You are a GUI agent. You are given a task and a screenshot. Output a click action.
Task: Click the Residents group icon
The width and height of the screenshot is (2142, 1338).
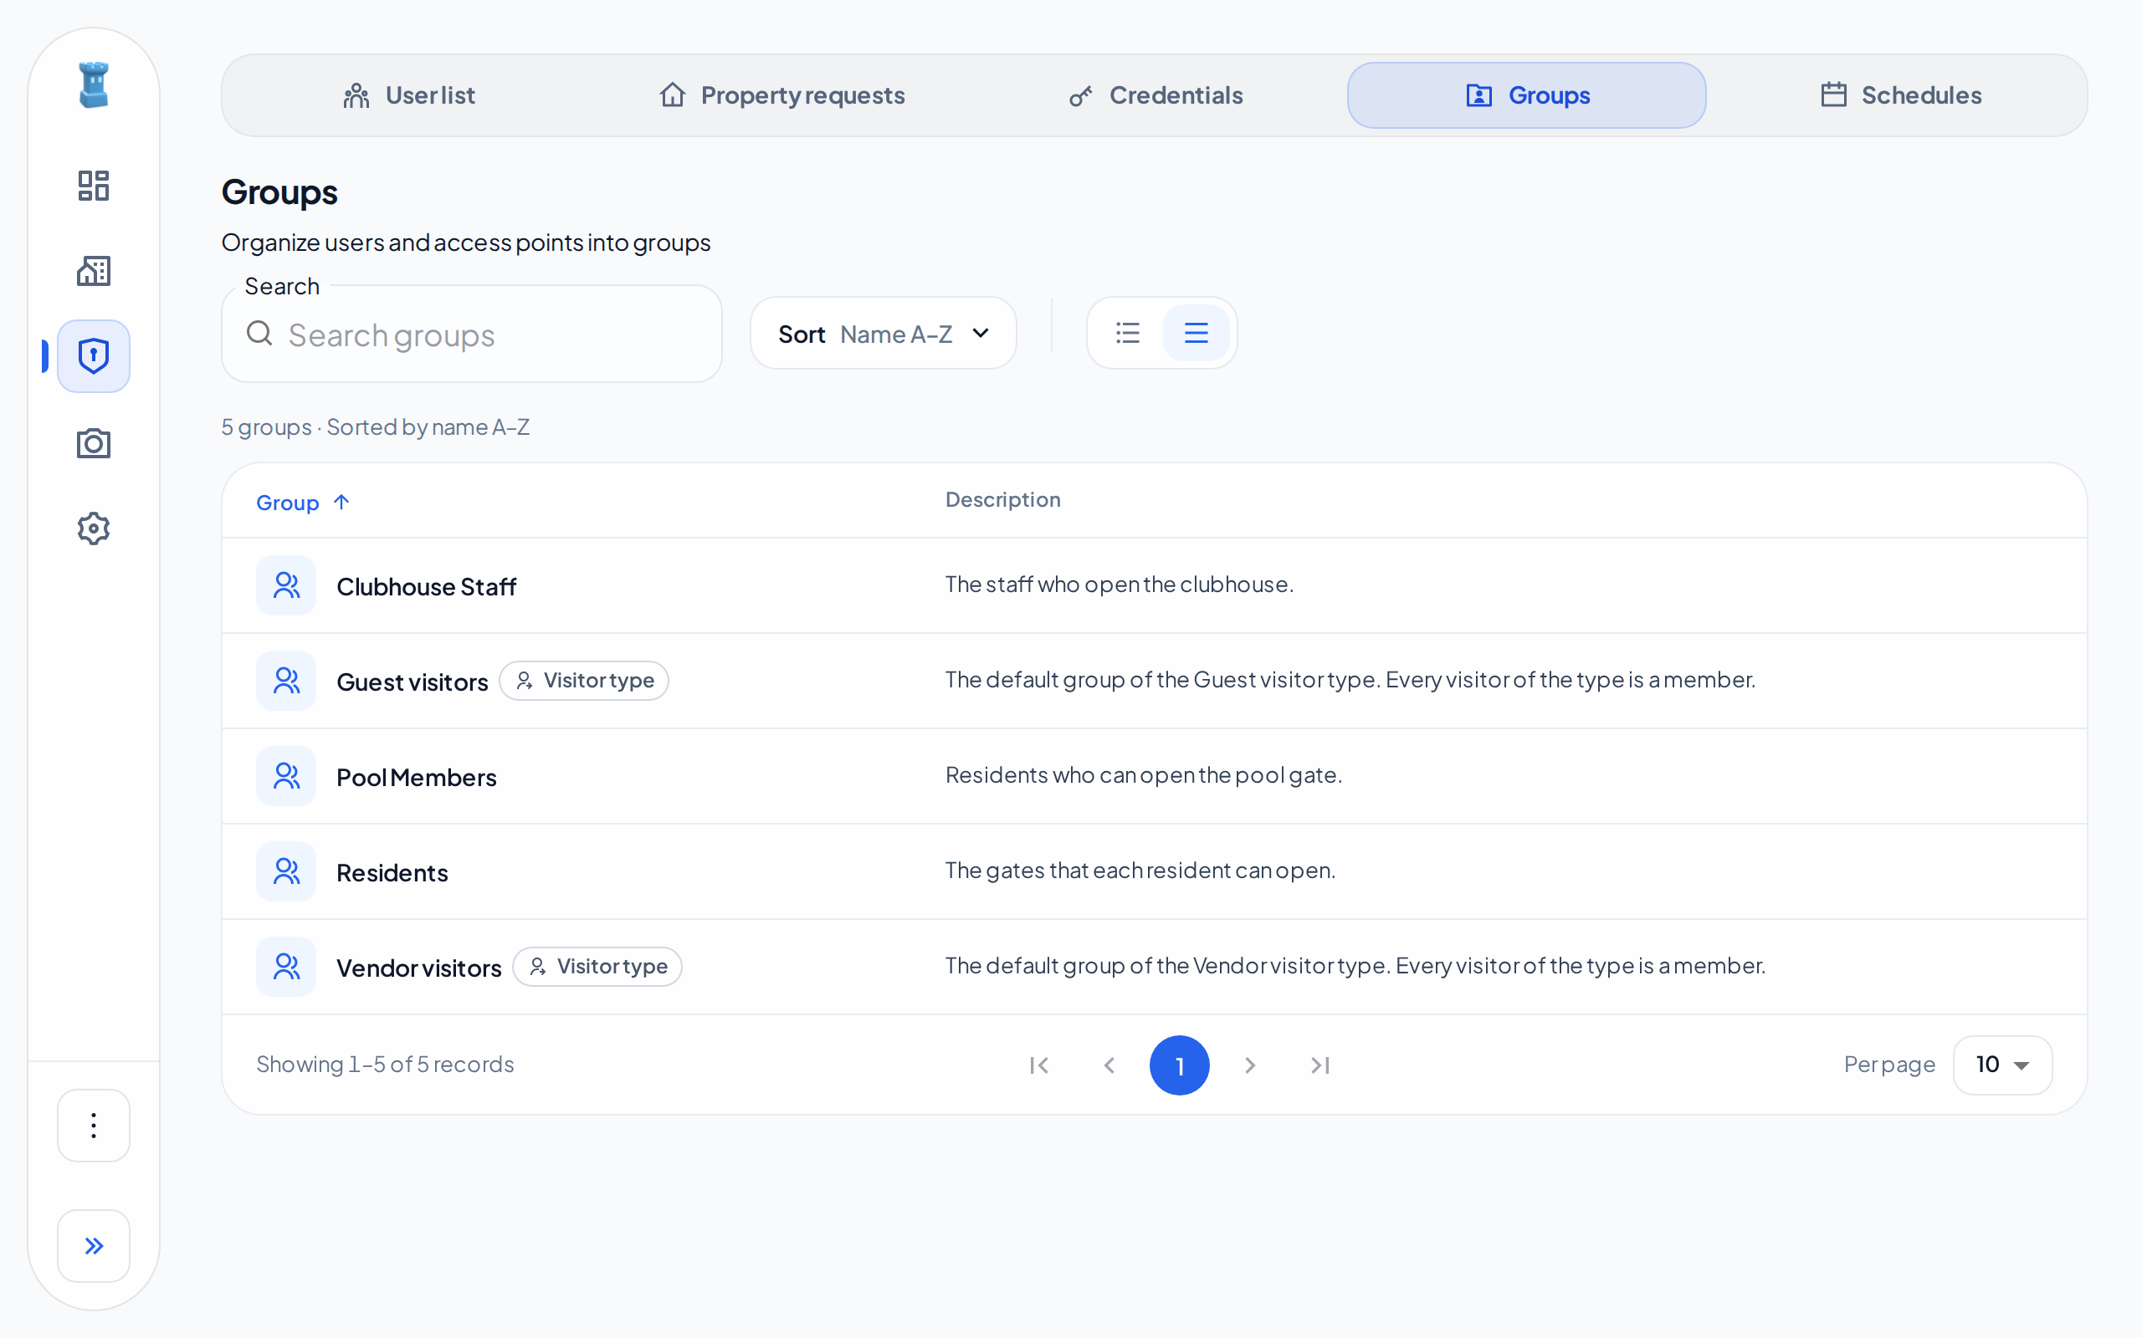click(286, 871)
